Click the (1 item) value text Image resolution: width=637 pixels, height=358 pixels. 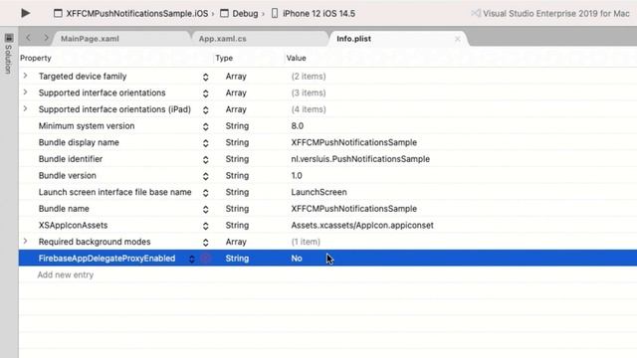[x=306, y=242]
